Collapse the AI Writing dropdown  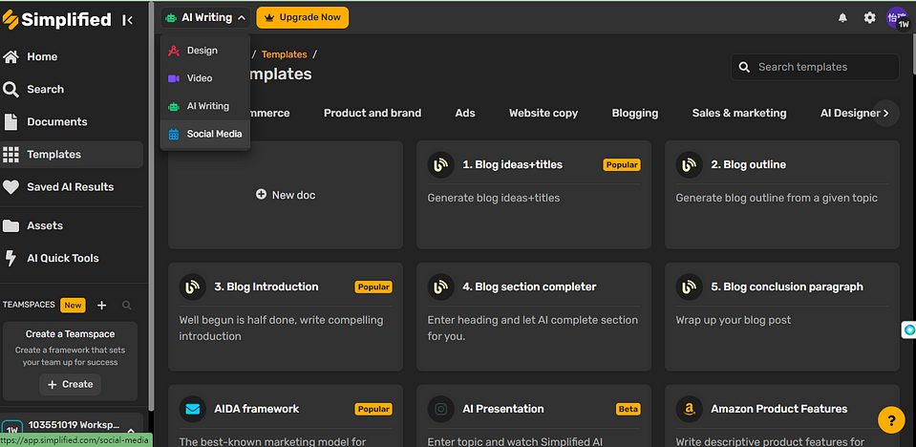[x=204, y=17]
